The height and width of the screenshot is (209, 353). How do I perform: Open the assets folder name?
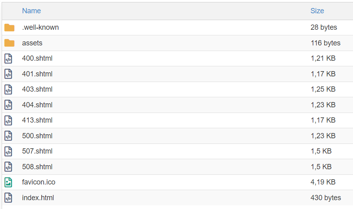(32, 43)
